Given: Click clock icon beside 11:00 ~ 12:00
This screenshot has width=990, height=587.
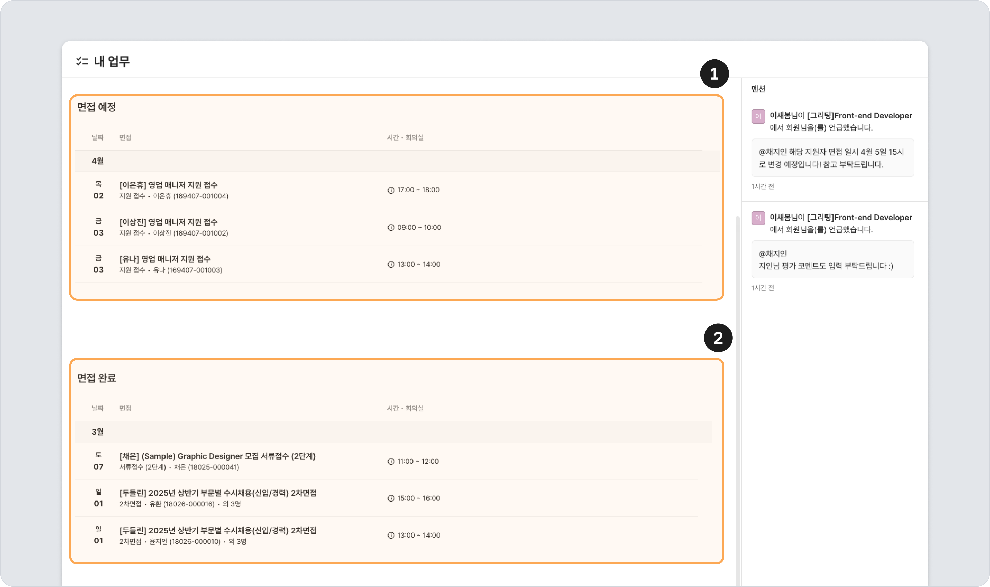Looking at the screenshot, I should click(391, 461).
